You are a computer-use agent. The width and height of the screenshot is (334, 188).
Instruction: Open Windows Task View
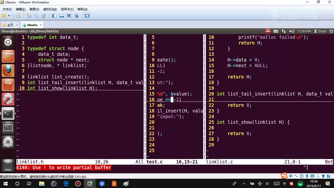(x=29, y=184)
